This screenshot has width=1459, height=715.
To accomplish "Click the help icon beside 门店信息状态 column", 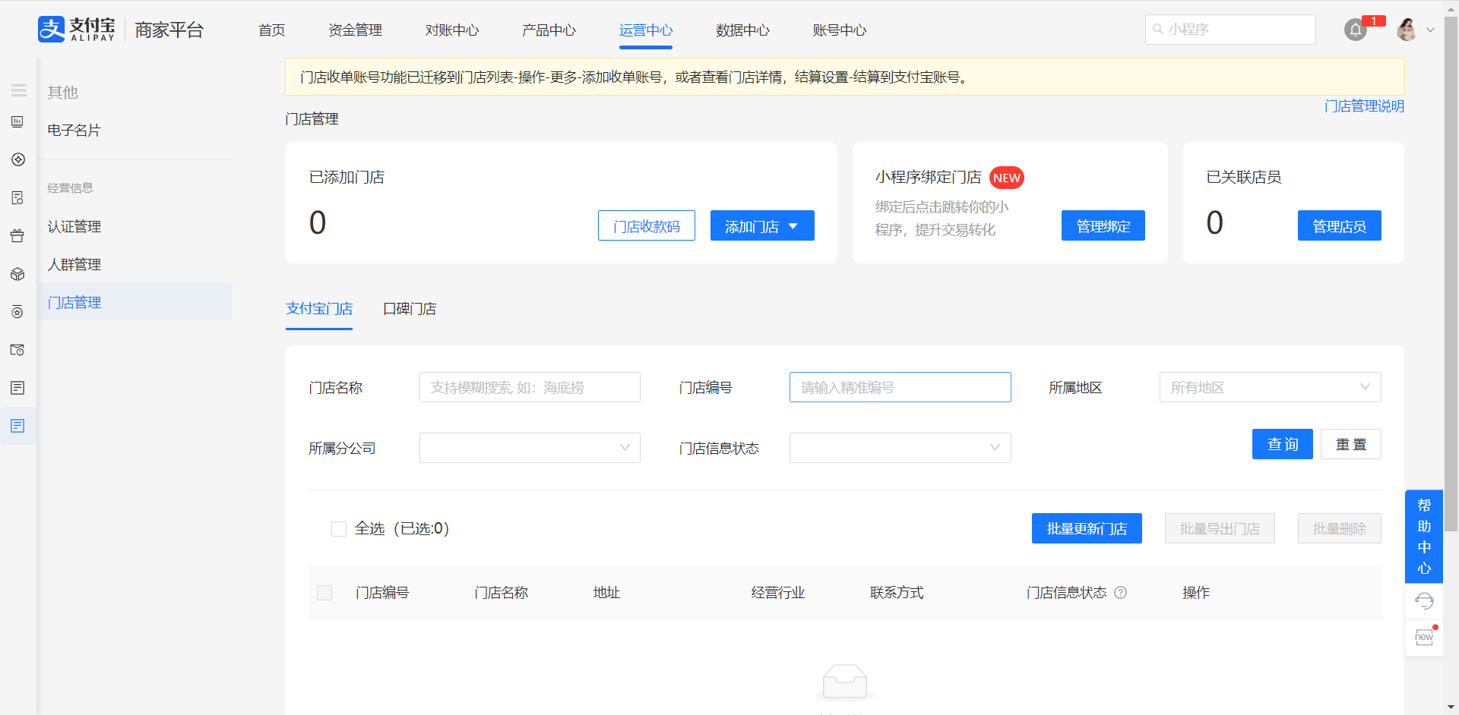I will 1120,593.
